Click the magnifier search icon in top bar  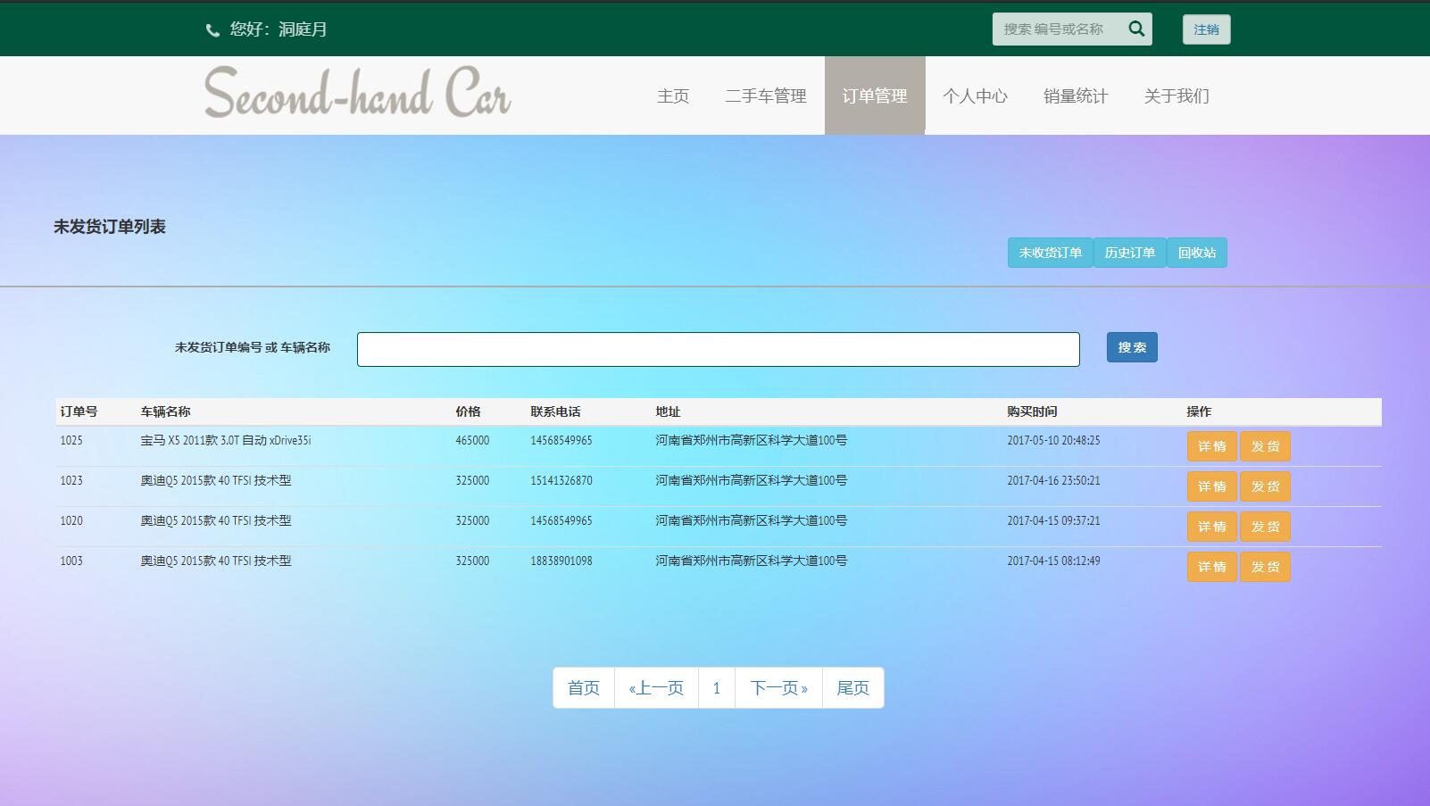(1136, 29)
